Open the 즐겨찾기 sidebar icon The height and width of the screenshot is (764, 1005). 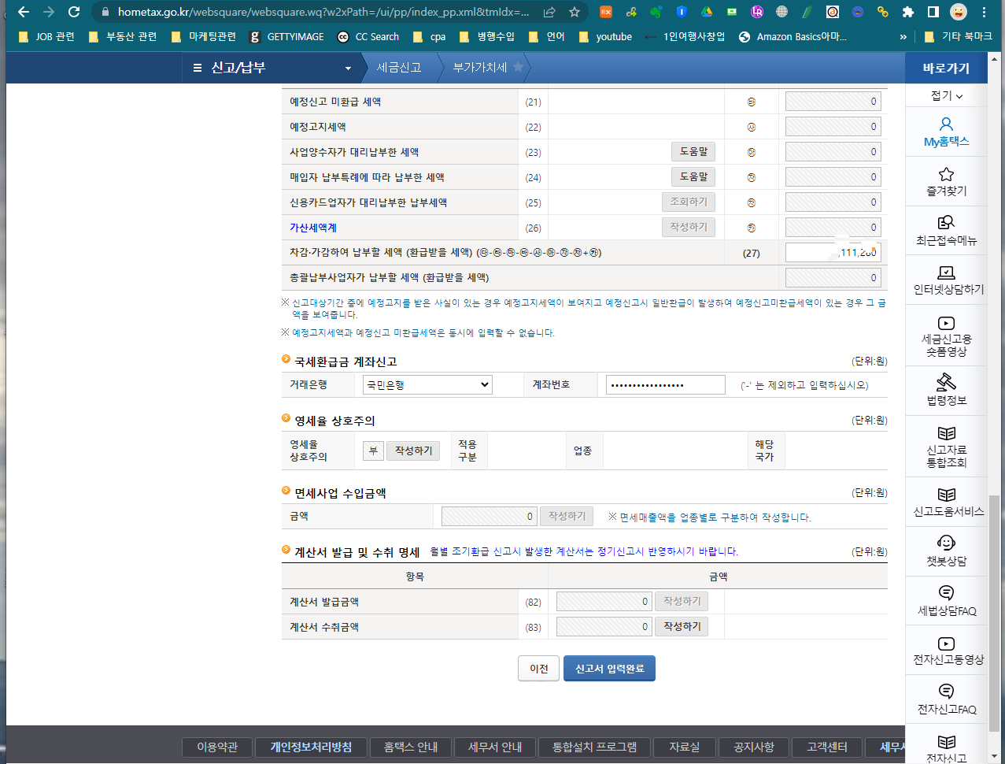click(x=948, y=181)
